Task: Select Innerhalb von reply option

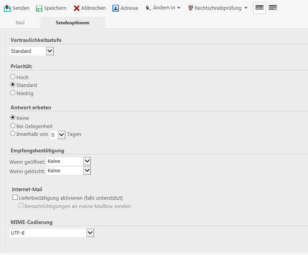Action: (x=13, y=134)
